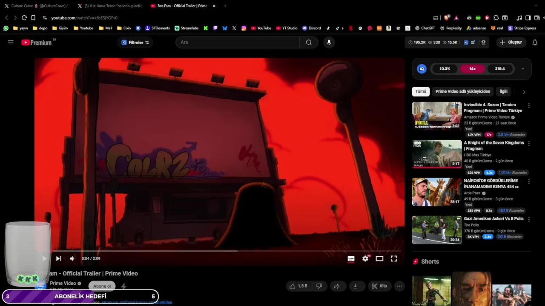Open the Twitch bookmark icon
This screenshot has height=306, width=545.
215,28
